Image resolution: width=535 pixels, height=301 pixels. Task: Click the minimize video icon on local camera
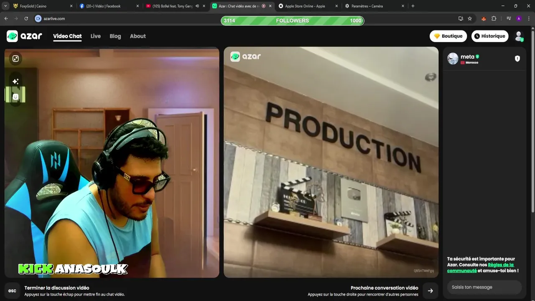[15, 59]
